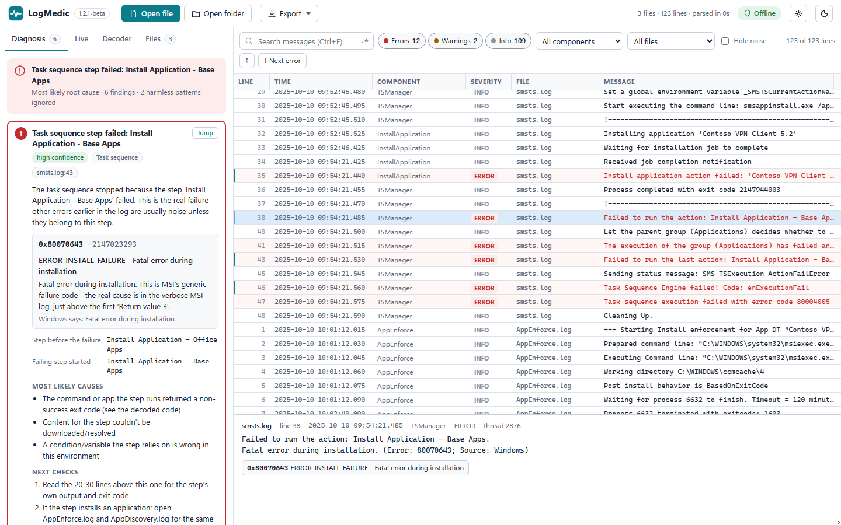The image size is (841, 525).
Task: Click the red alert icon in diagnosis banner
Action: 20,71
